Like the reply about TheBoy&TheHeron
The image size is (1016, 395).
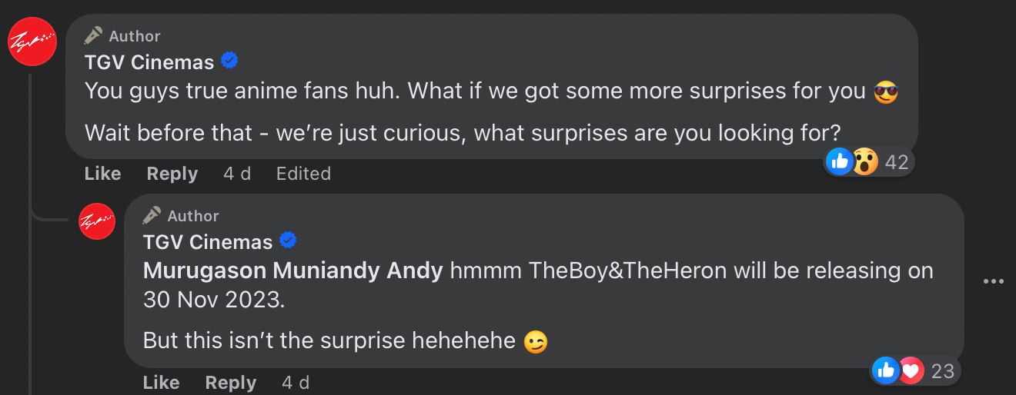pos(161,383)
